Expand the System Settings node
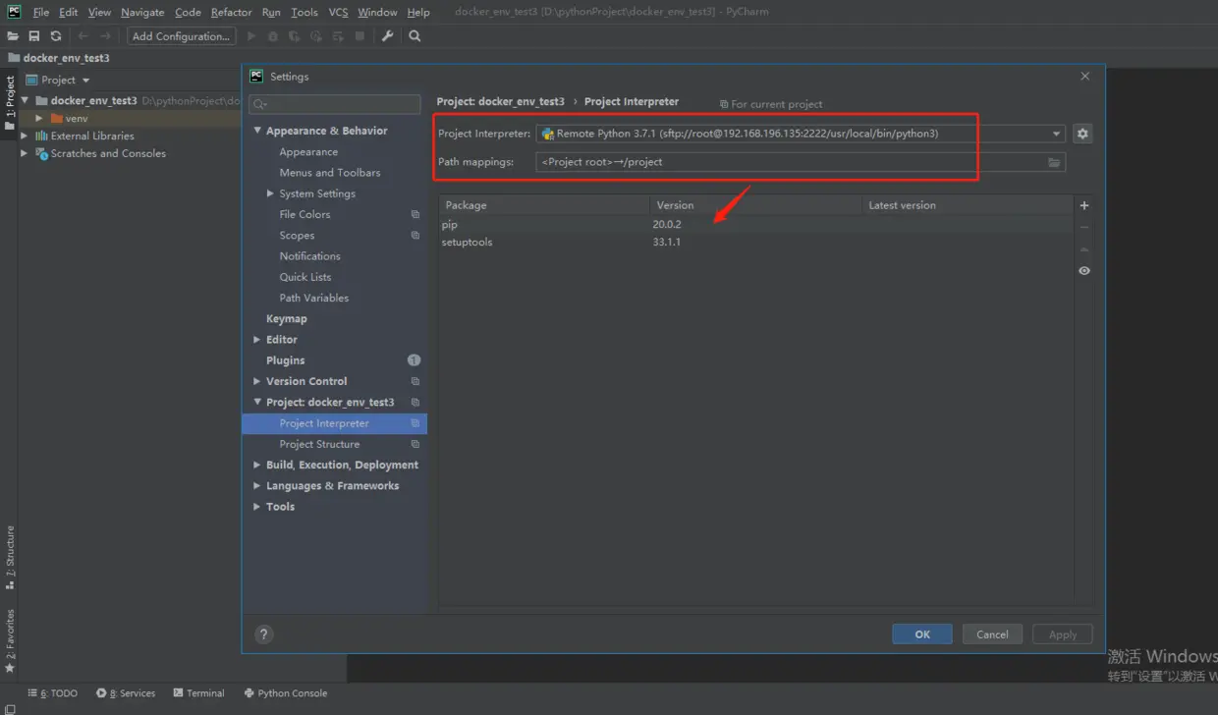The height and width of the screenshot is (715, 1218). pyautogui.click(x=270, y=193)
